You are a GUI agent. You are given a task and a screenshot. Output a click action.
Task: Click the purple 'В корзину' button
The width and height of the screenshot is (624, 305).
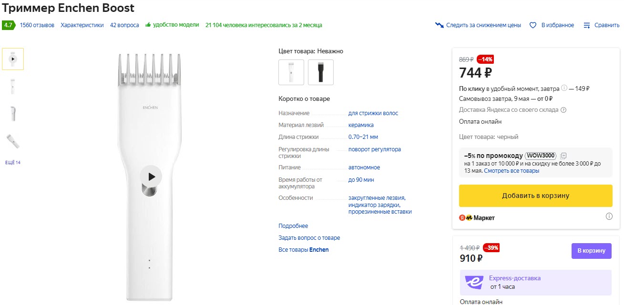[591, 251]
